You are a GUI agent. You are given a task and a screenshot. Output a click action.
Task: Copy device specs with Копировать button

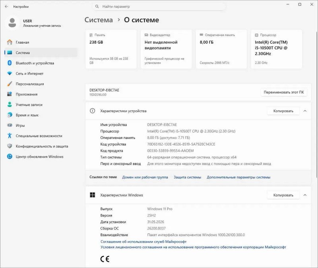tap(283, 111)
